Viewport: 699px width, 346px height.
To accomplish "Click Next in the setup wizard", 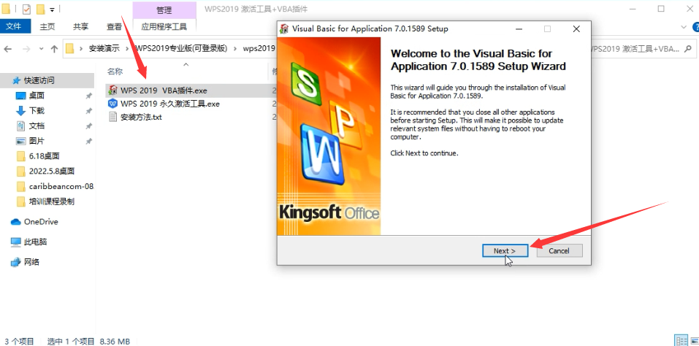I will [x=504, y=250].
